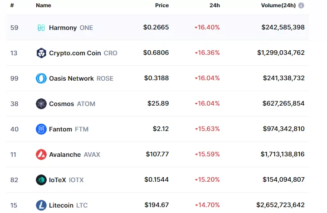This screenshot has width=327, height=213.
Task: Sort by the 24h change column header
Action: [215, 5]
